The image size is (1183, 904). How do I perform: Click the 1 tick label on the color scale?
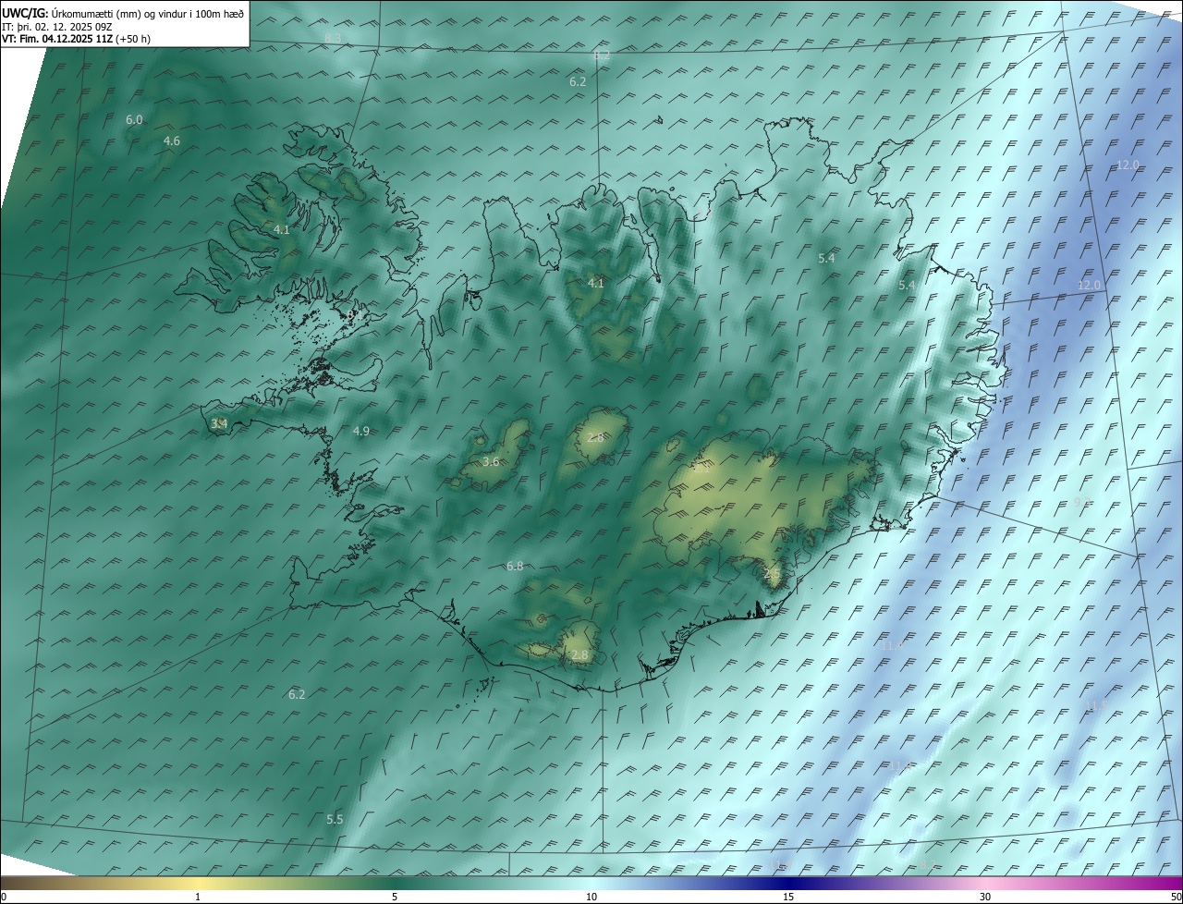[x=198, y=897]
